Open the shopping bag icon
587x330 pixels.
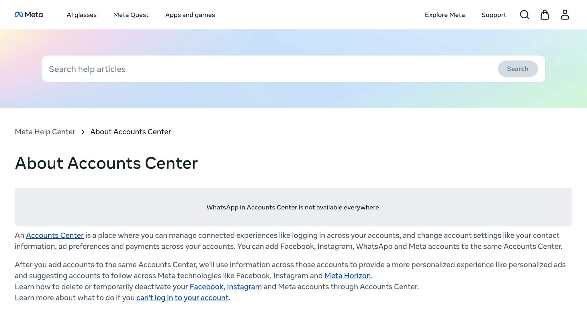click(545, 15)
